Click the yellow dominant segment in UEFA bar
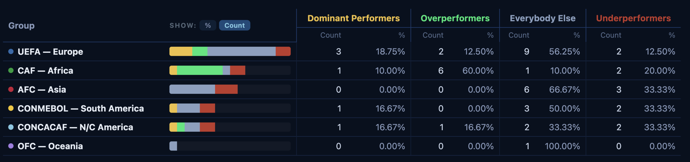 coord(181,51)
